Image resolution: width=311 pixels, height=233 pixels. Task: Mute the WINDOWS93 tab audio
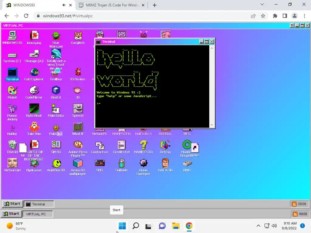coord(64,5)
